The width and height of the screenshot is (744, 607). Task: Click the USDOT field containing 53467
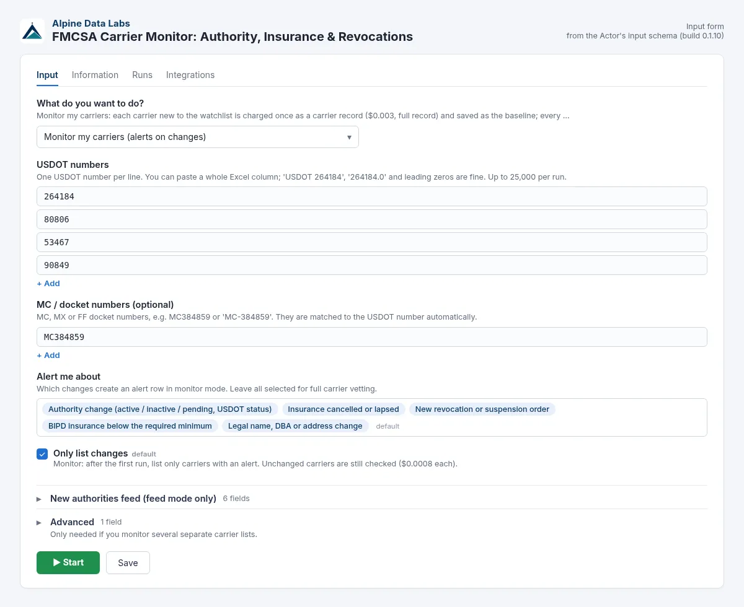tap(372, 242)
